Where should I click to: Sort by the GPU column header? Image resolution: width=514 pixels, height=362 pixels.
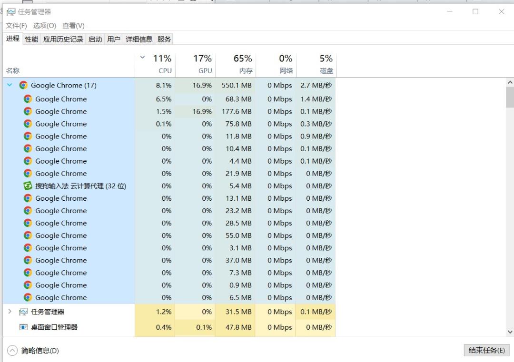pos(196,65)
